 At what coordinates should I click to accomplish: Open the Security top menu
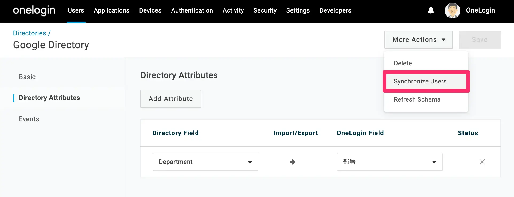[265, 10]
